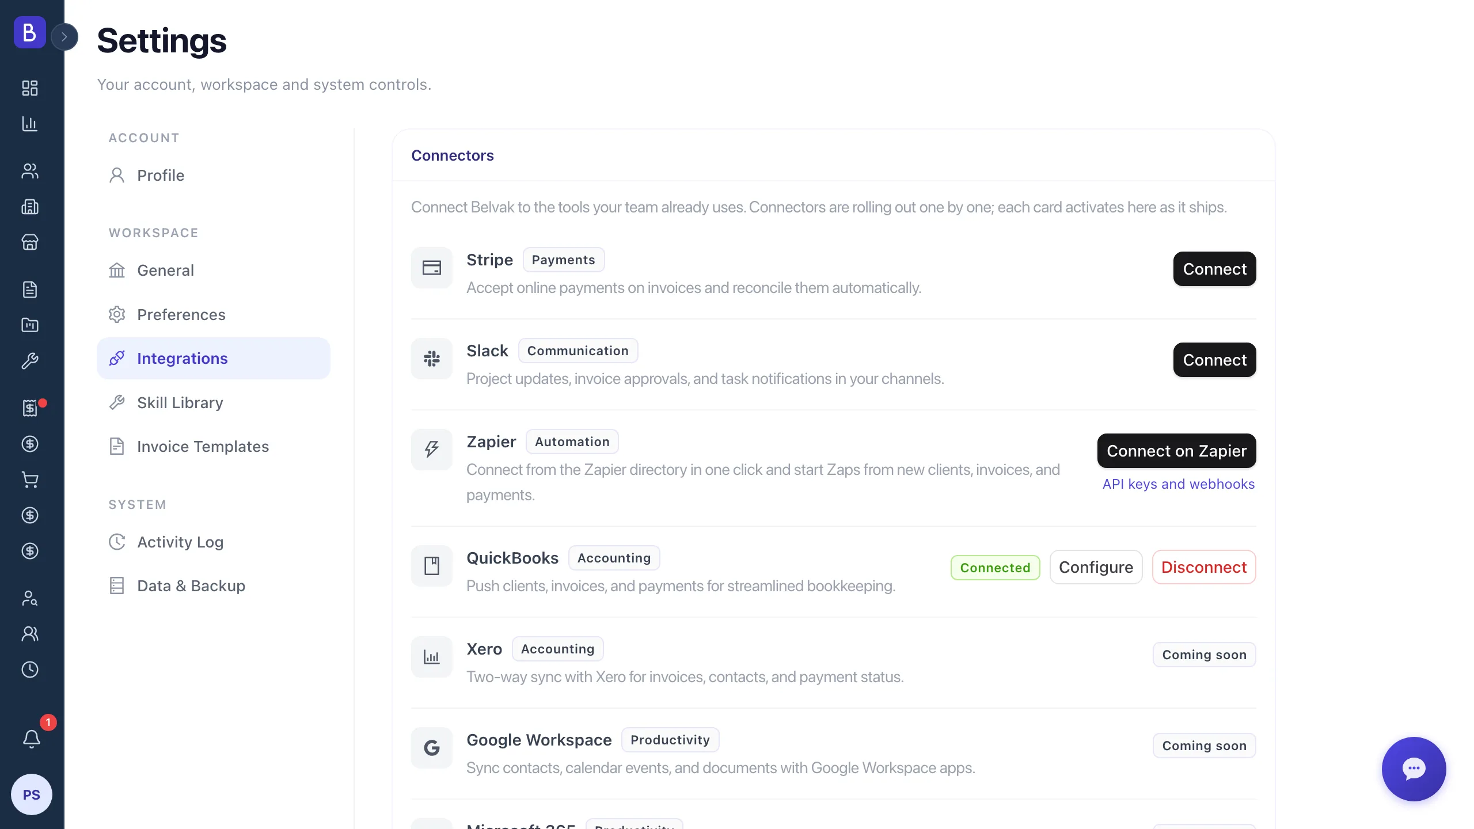Click the Xero chart icon
1474x829 pixels.
click(432, 657)
